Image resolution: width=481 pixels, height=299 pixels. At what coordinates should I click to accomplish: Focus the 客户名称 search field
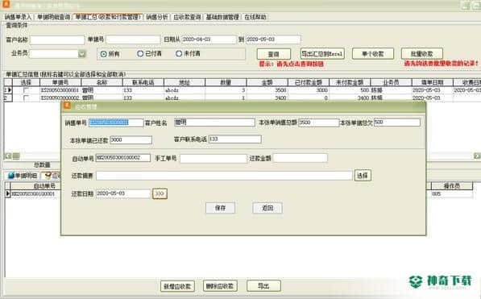pos(57,40)
